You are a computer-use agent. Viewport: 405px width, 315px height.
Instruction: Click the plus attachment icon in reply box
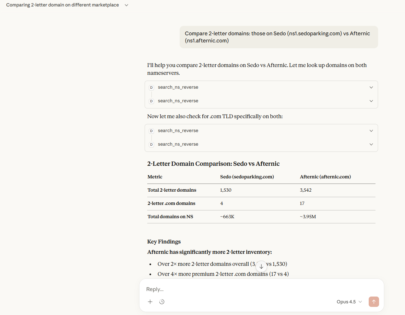click(150, 302)
